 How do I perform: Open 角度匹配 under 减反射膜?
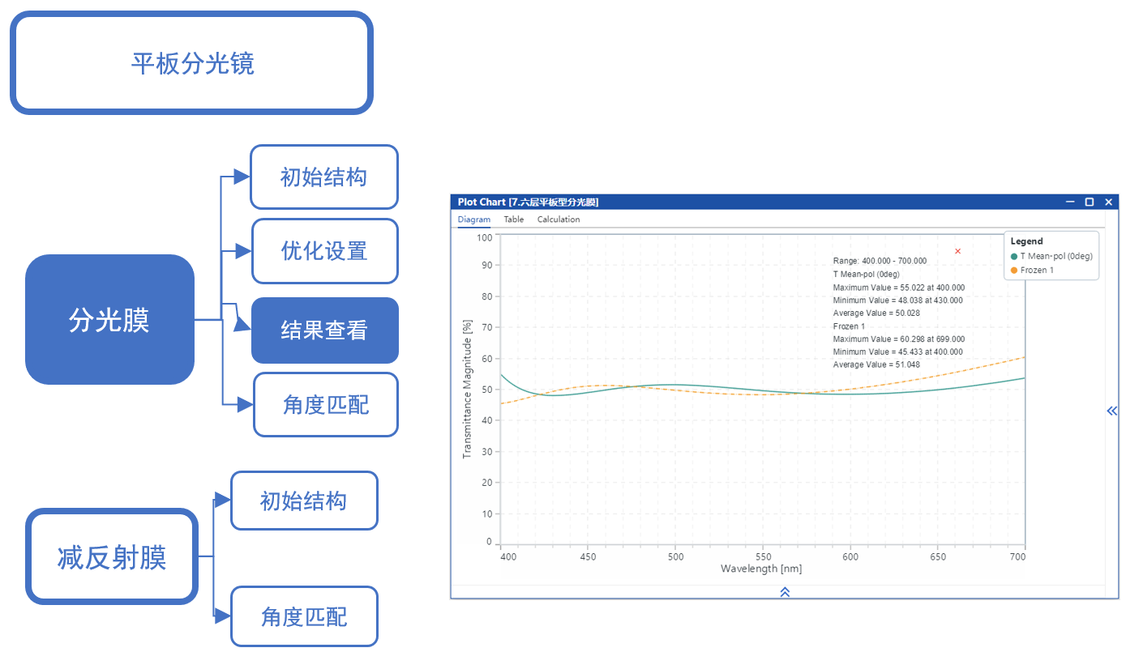[x=304, y=617]
